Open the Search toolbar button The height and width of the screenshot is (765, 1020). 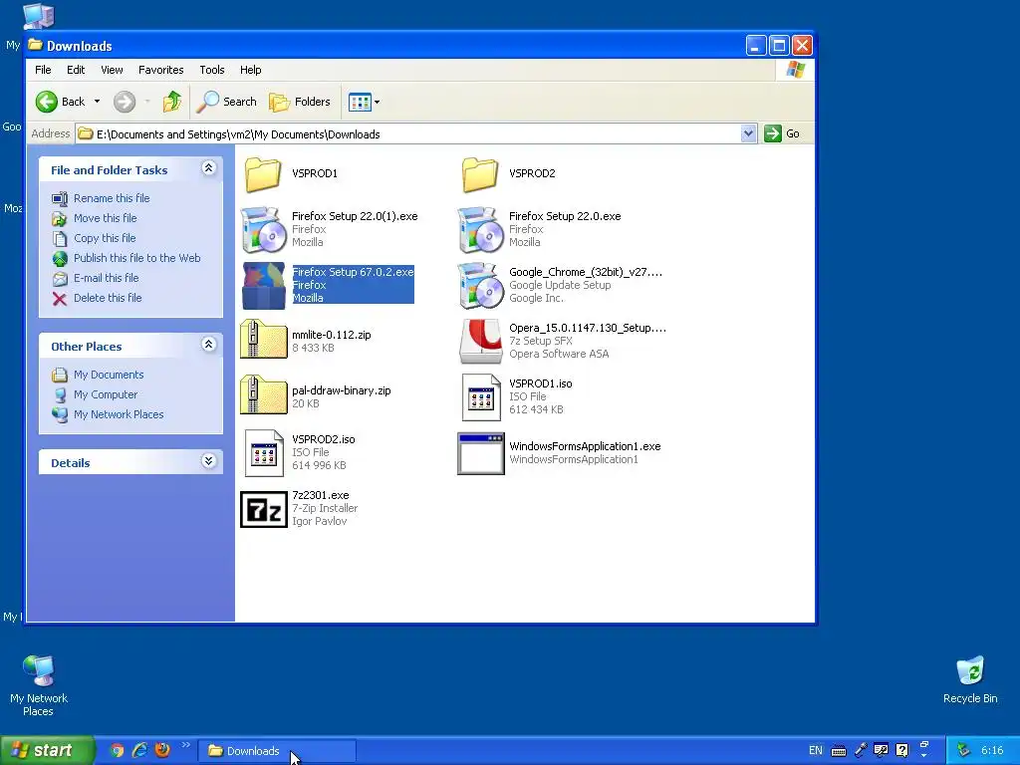[227, 102]
